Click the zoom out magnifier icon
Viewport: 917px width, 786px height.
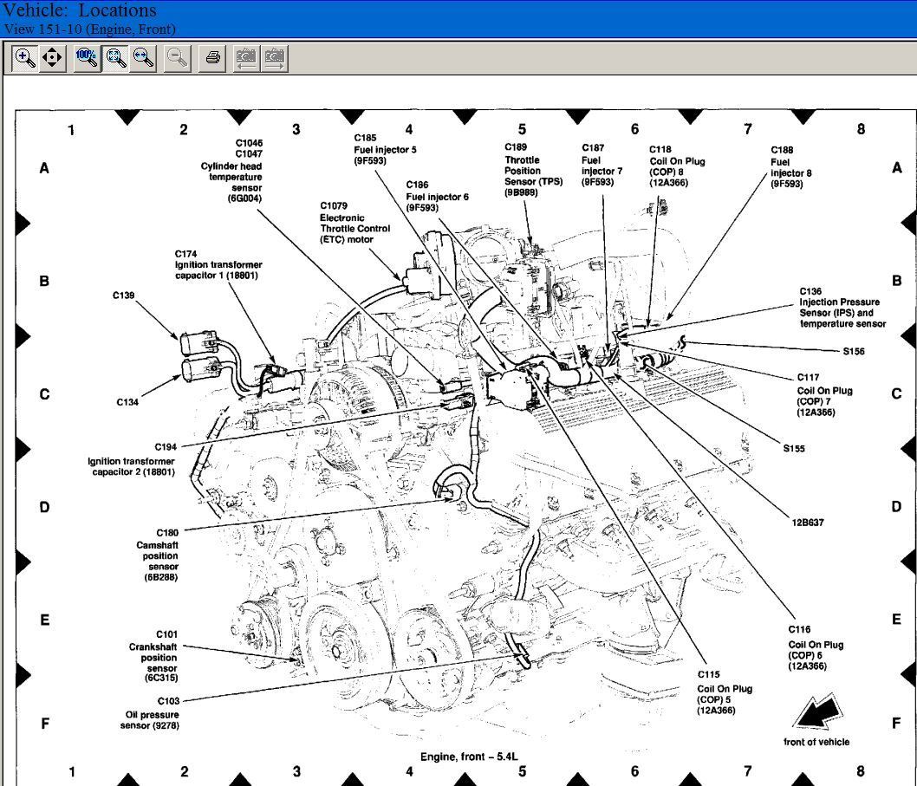178,58
